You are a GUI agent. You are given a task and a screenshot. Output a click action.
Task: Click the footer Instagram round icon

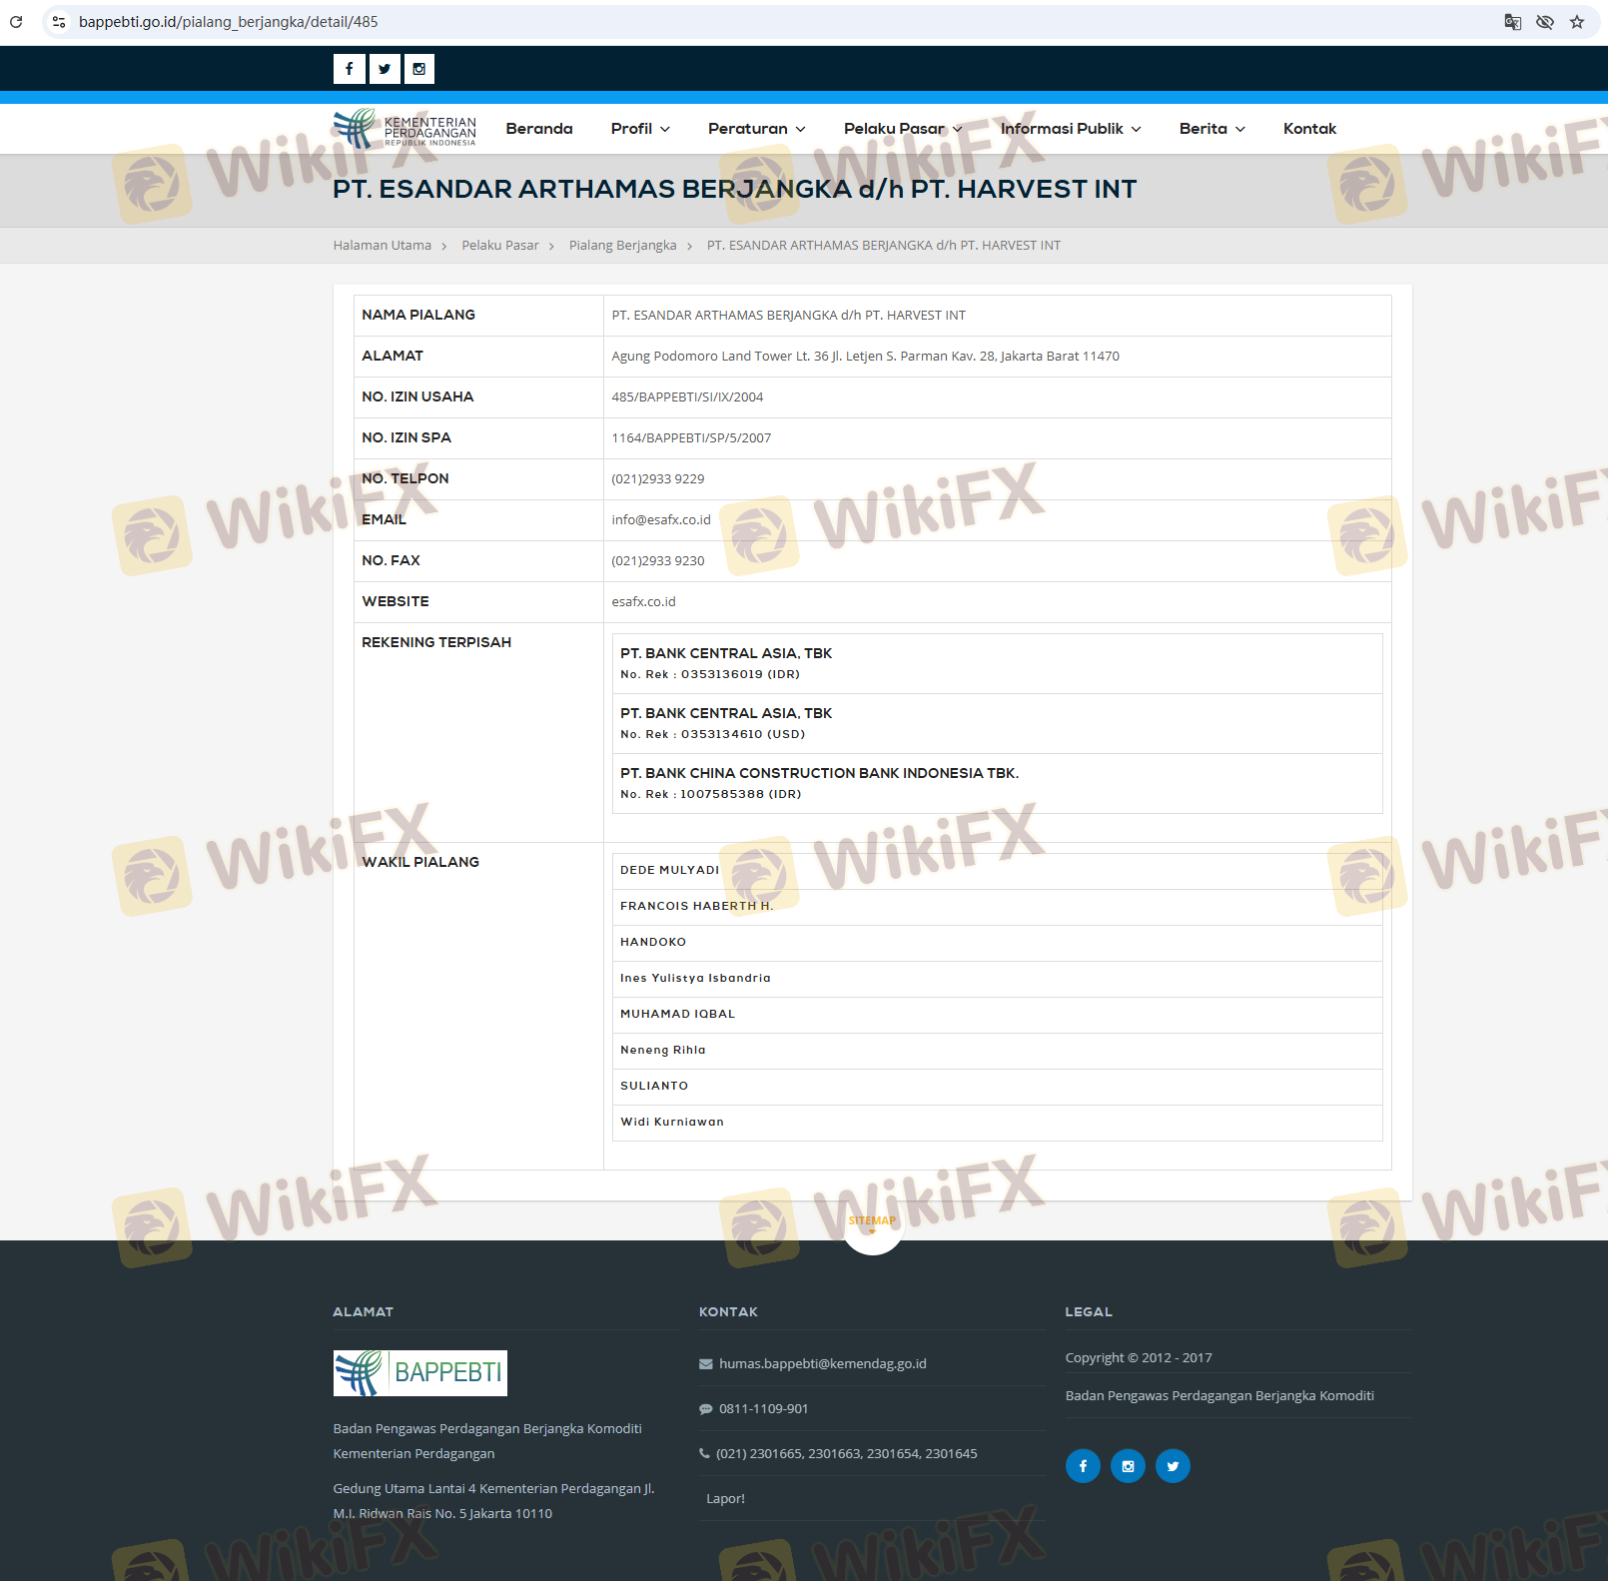click(1128, 1466)
